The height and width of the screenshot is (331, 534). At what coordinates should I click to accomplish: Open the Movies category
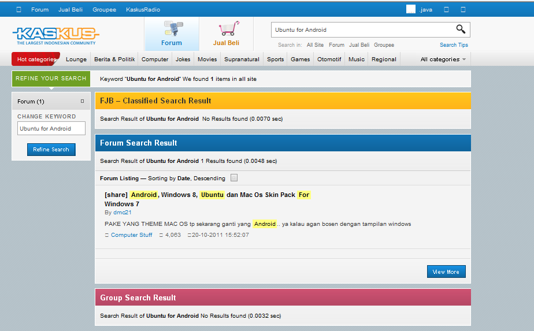point(207,59)
